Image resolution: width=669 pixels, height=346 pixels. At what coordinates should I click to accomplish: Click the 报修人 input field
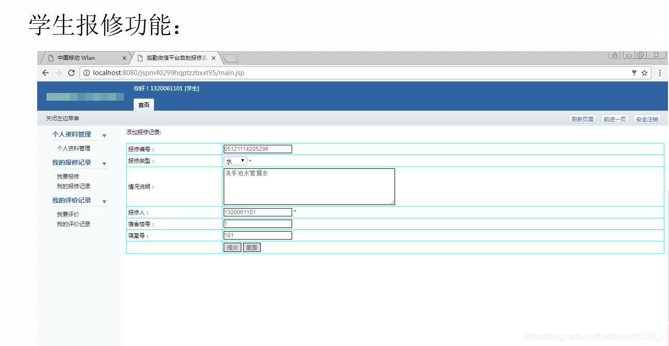click(x=258, y=212)
